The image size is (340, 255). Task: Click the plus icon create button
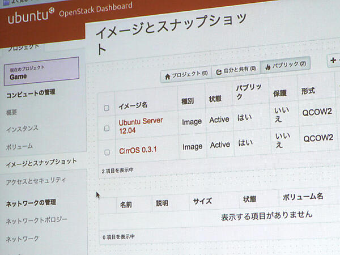click(333, 60)
